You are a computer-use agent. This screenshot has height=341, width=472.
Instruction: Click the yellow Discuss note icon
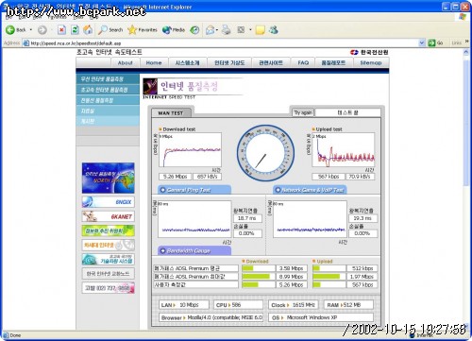click(x=260, y=30)
